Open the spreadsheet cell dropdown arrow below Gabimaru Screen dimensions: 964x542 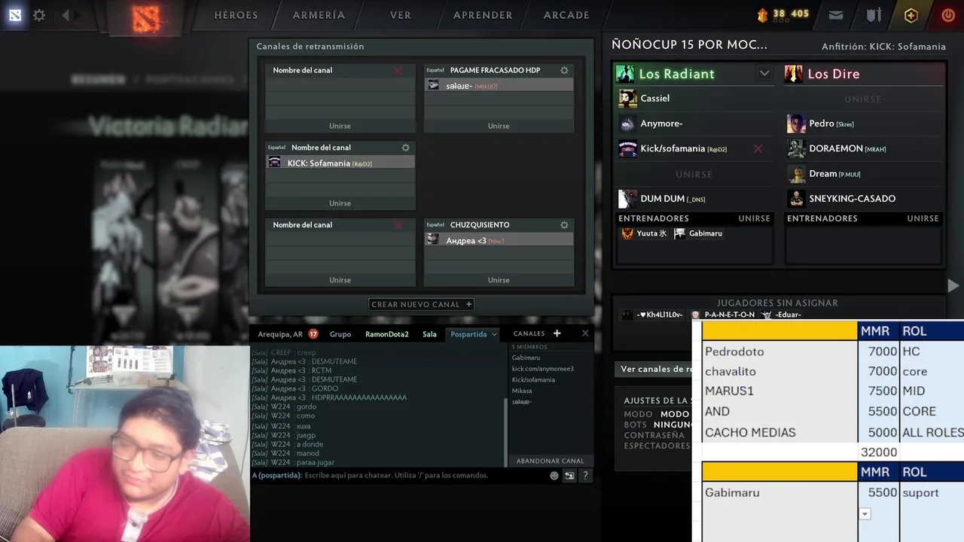(x=865, y=514)
